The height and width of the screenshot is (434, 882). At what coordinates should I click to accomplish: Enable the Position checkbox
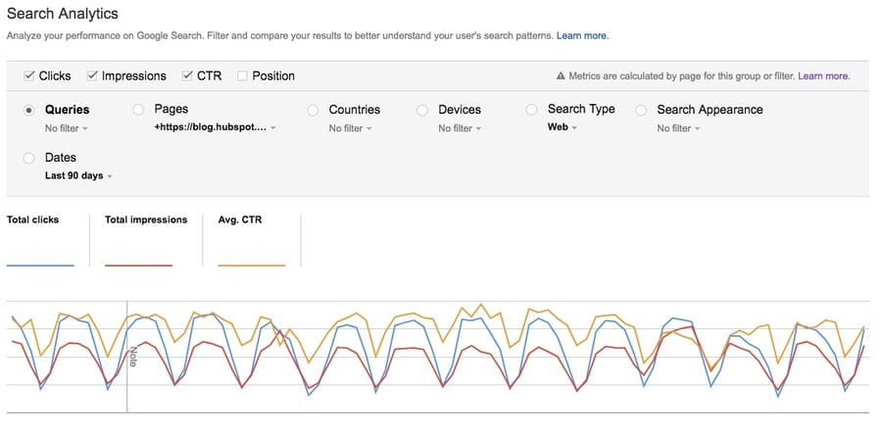pyautogui.click(x=241, y=76)
